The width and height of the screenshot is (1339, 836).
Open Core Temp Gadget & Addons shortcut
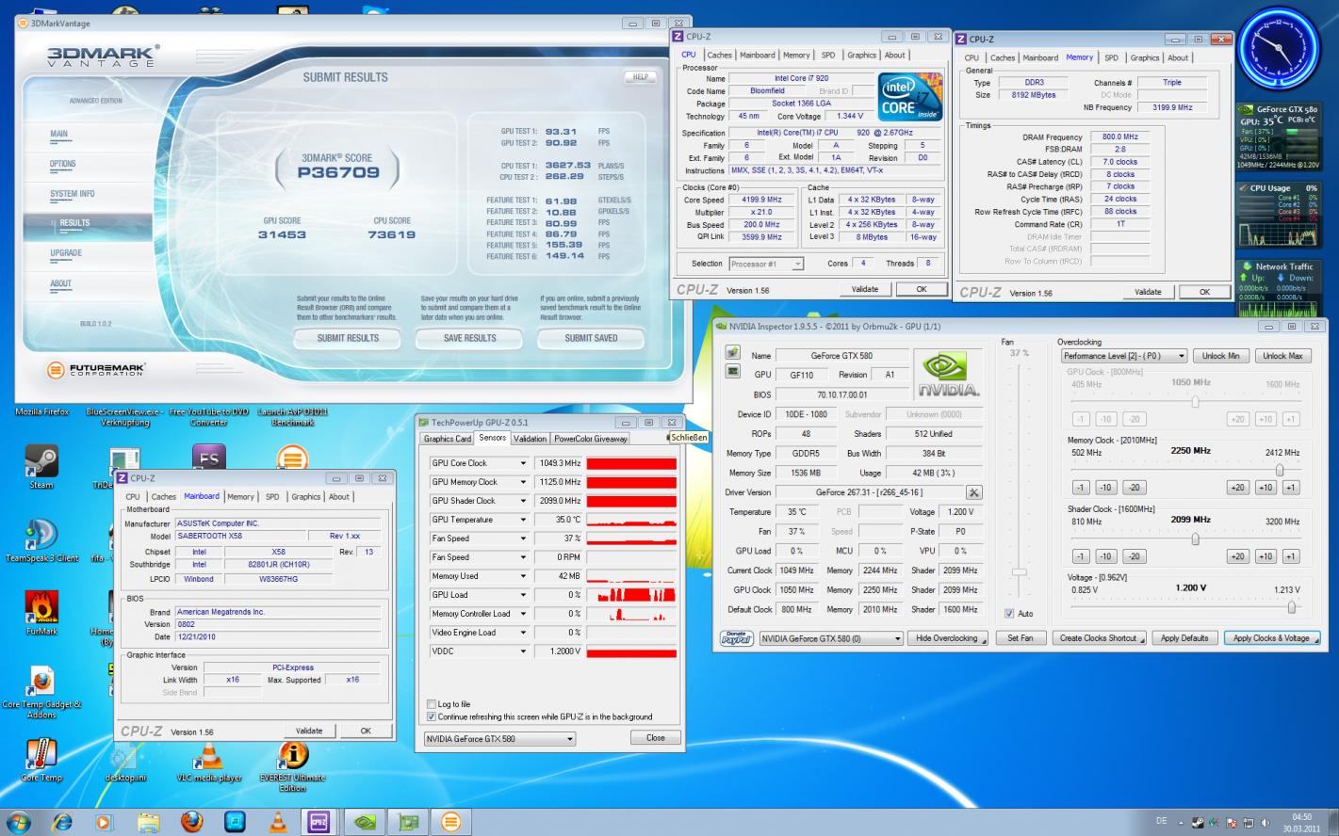pyautogui.click(x=41, y=691)
